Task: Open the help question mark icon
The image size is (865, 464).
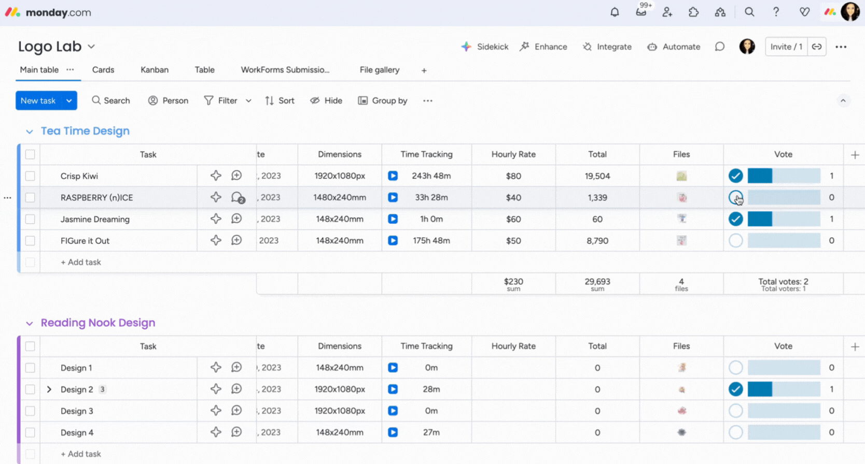Action: point(776,12)
